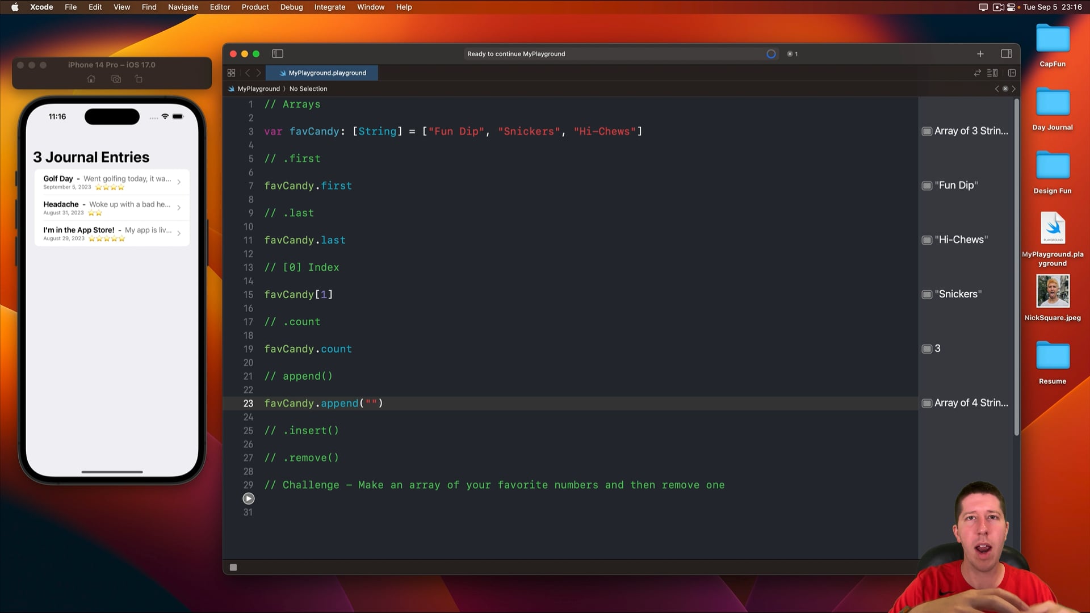Click the screen mirroring menu bar icon
This screenshot has width=1090, height=613.
pos(983,7)
